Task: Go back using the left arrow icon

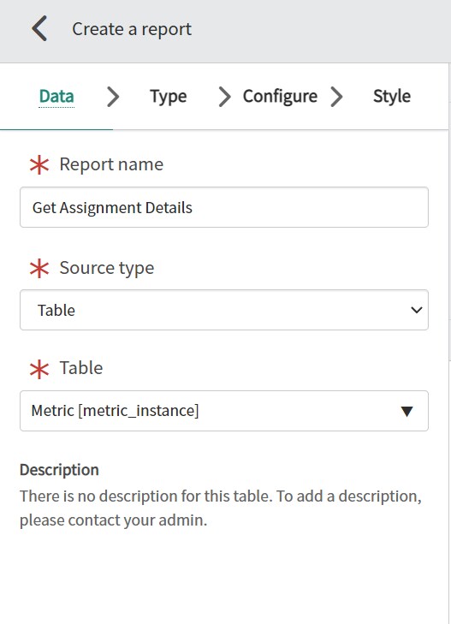Action: click(x=39, y=28)
